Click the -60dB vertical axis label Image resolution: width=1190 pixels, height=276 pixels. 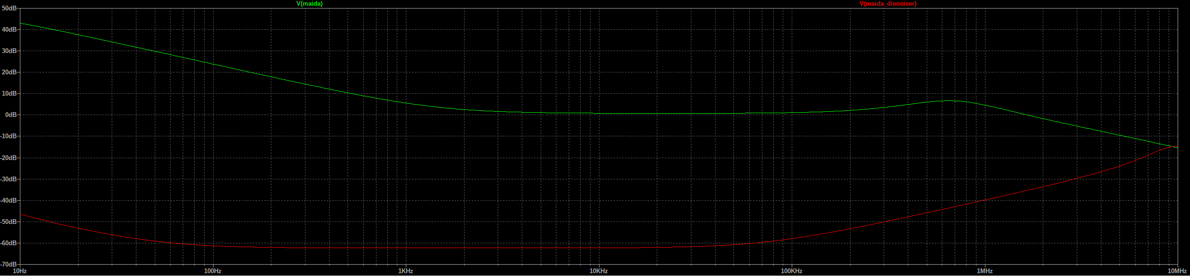click(x=9, y=243)
